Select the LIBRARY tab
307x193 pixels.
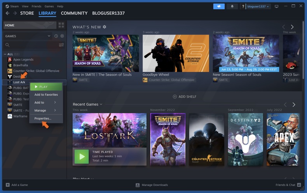point(47,13)
